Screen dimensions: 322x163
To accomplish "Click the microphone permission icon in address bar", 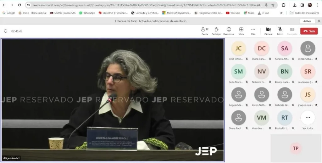I will [x=266, y=5].
